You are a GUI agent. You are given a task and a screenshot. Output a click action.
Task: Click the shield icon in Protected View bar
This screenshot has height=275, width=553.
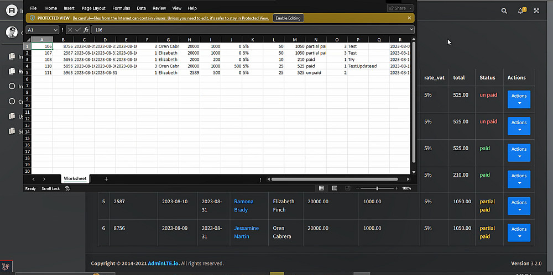33,18
